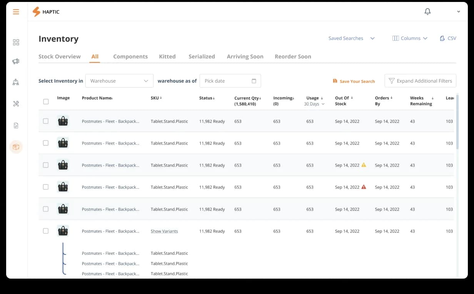Image resolution: width=474 pixels, height=294 pixels.
Task: Open the document sidebar icon
Action: [16, 125]
